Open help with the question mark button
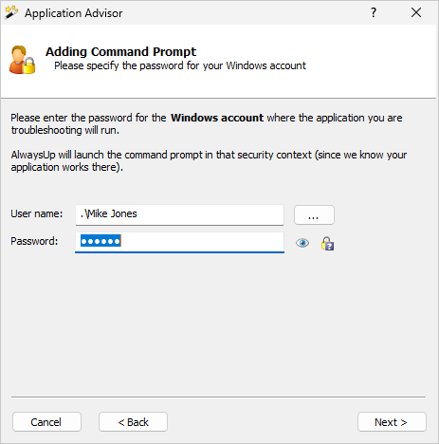 pos(374,12)
